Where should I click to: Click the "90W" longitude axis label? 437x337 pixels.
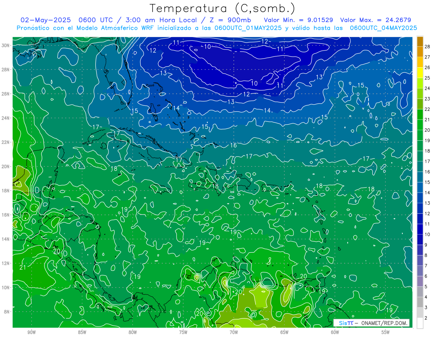[x=31, y=332]
